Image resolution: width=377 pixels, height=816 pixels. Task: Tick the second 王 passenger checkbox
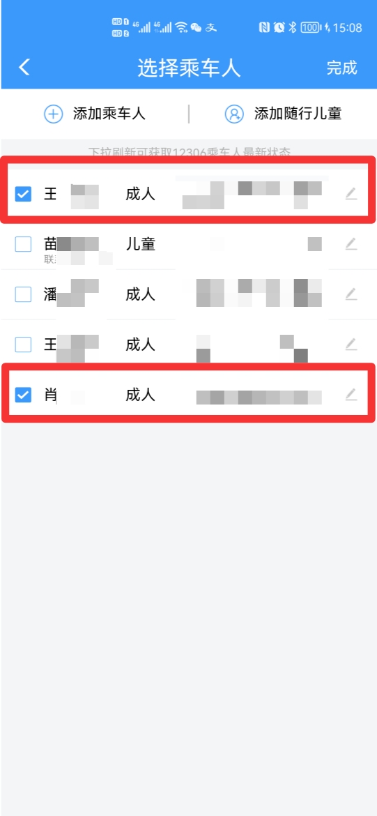pos(24,345)
